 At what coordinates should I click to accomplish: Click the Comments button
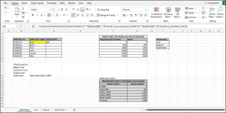[212, 3]
